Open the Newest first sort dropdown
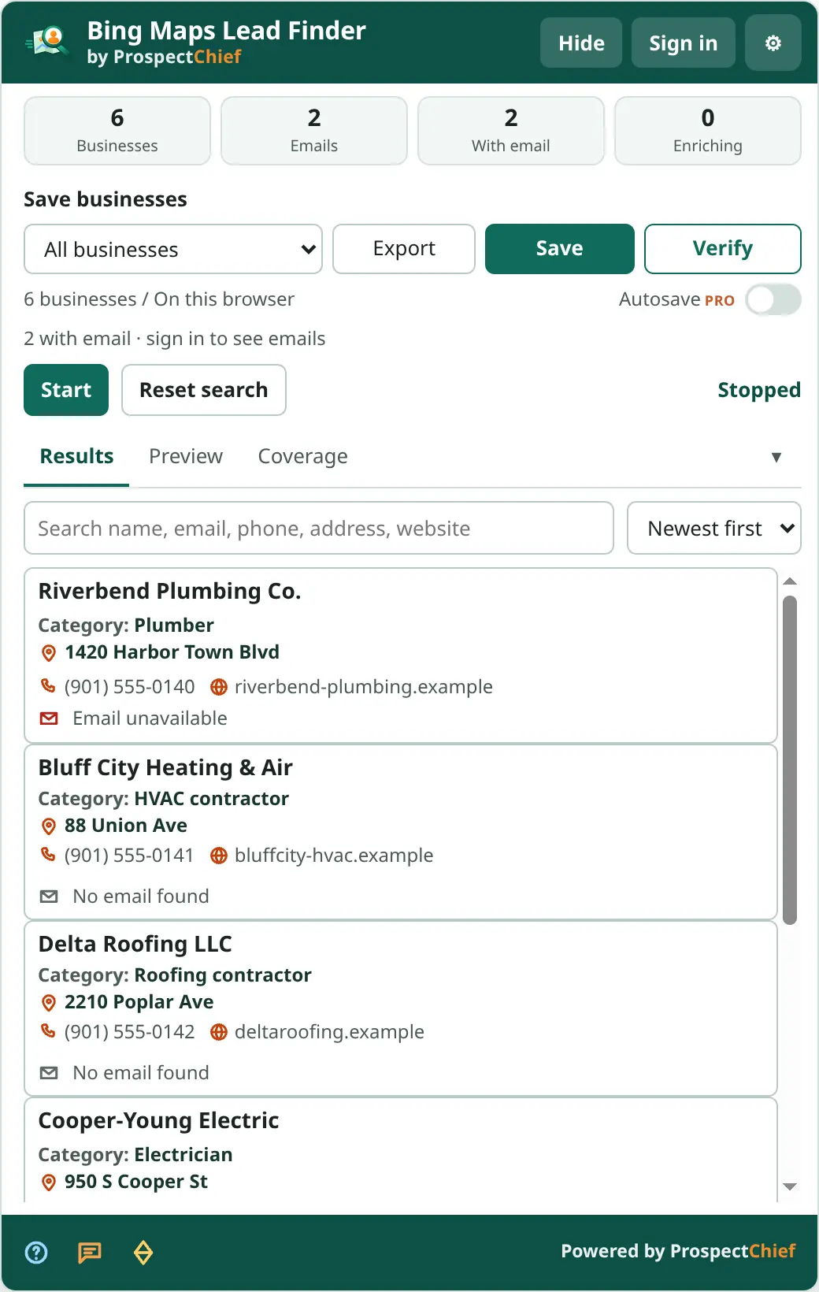The height and width of the screenshot is (1292, 819). (714, 528)
